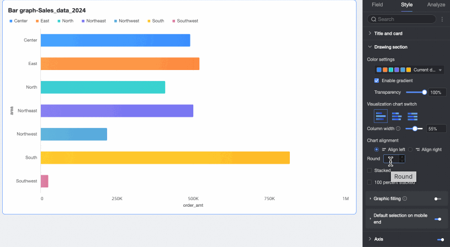Click the 500K axis label
Image resolution: width=450 pixels, height=247 pixels.
(x=193, y=198)
